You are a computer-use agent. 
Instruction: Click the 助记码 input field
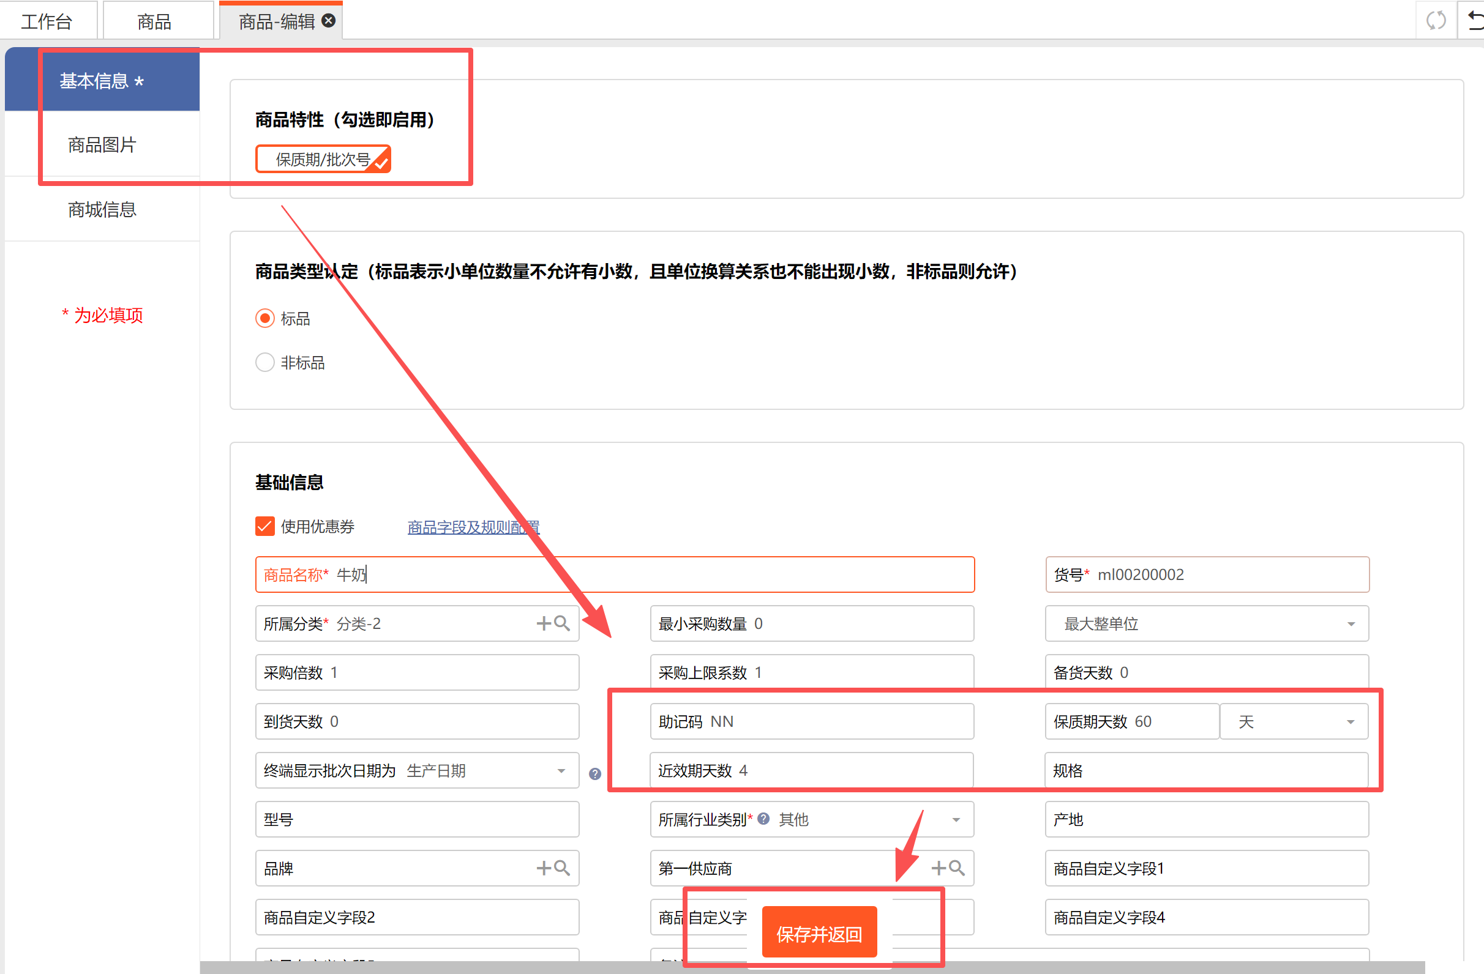(x=812, y=721)
